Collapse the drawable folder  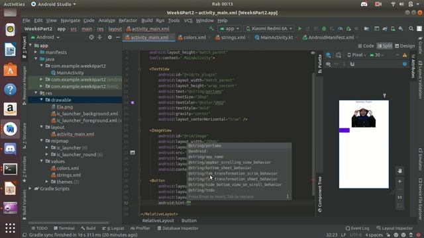pyautogui.click(x=41, y=100)
